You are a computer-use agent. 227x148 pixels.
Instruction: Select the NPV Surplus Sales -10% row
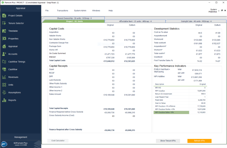tap(166, 112)
